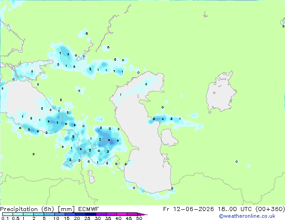Pick the 35–40 mm legend color box
The height and width of the screenshot is (220, 285).
point(111,214)
